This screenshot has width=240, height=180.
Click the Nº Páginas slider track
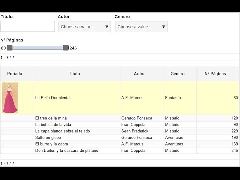coord(38,48)
